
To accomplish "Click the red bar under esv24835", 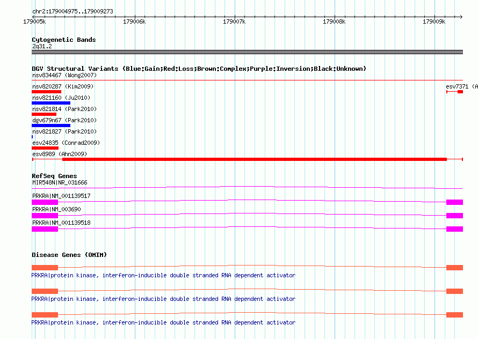I will 45,148.
